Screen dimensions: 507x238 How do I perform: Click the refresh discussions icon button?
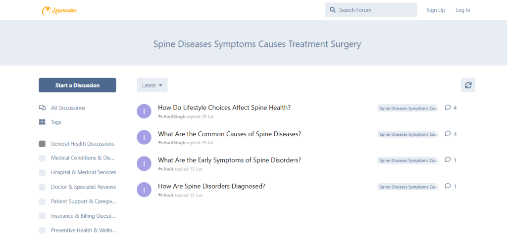468,85
